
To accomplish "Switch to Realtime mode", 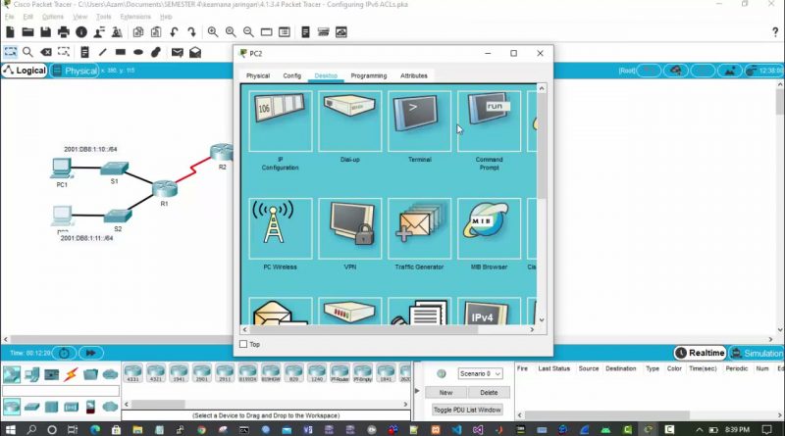I will pyautogui.click(x=701, y=353).
